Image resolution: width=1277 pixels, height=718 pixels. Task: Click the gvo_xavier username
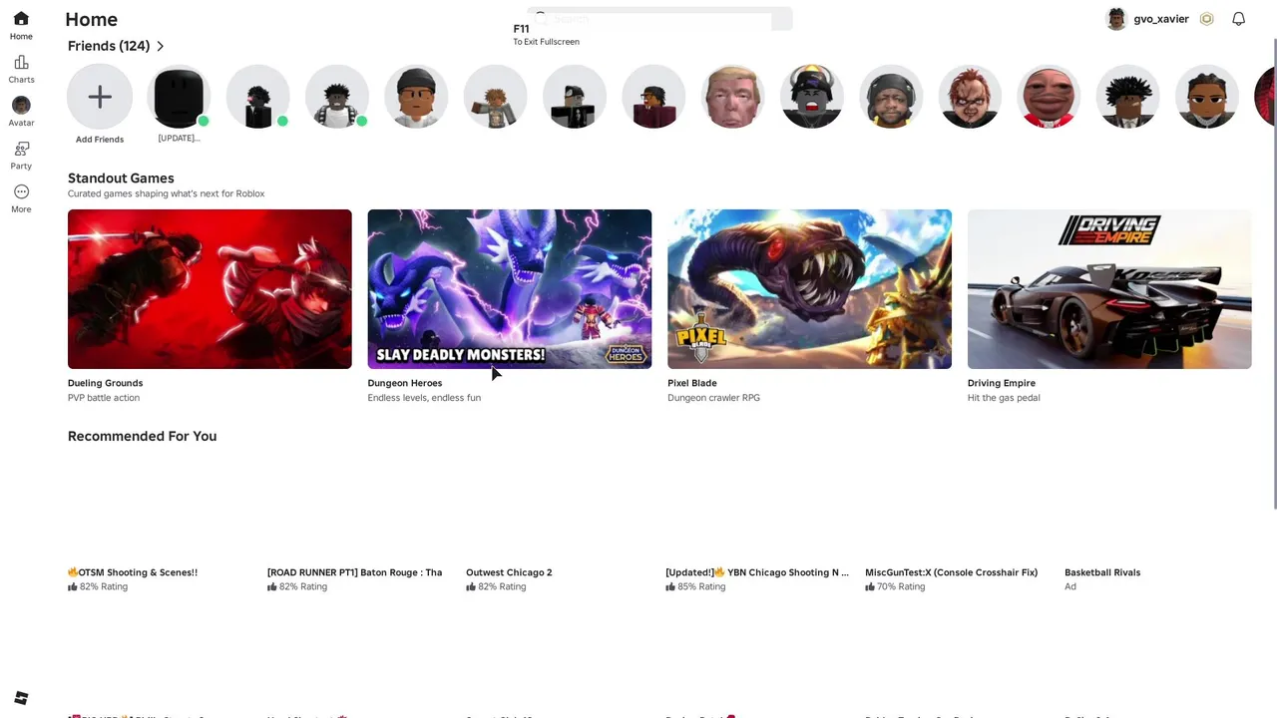pyautogui.click(x=1161, y=19)
